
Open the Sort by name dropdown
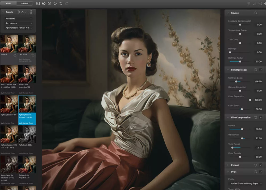pyautogui.click(x=18, y=23)
